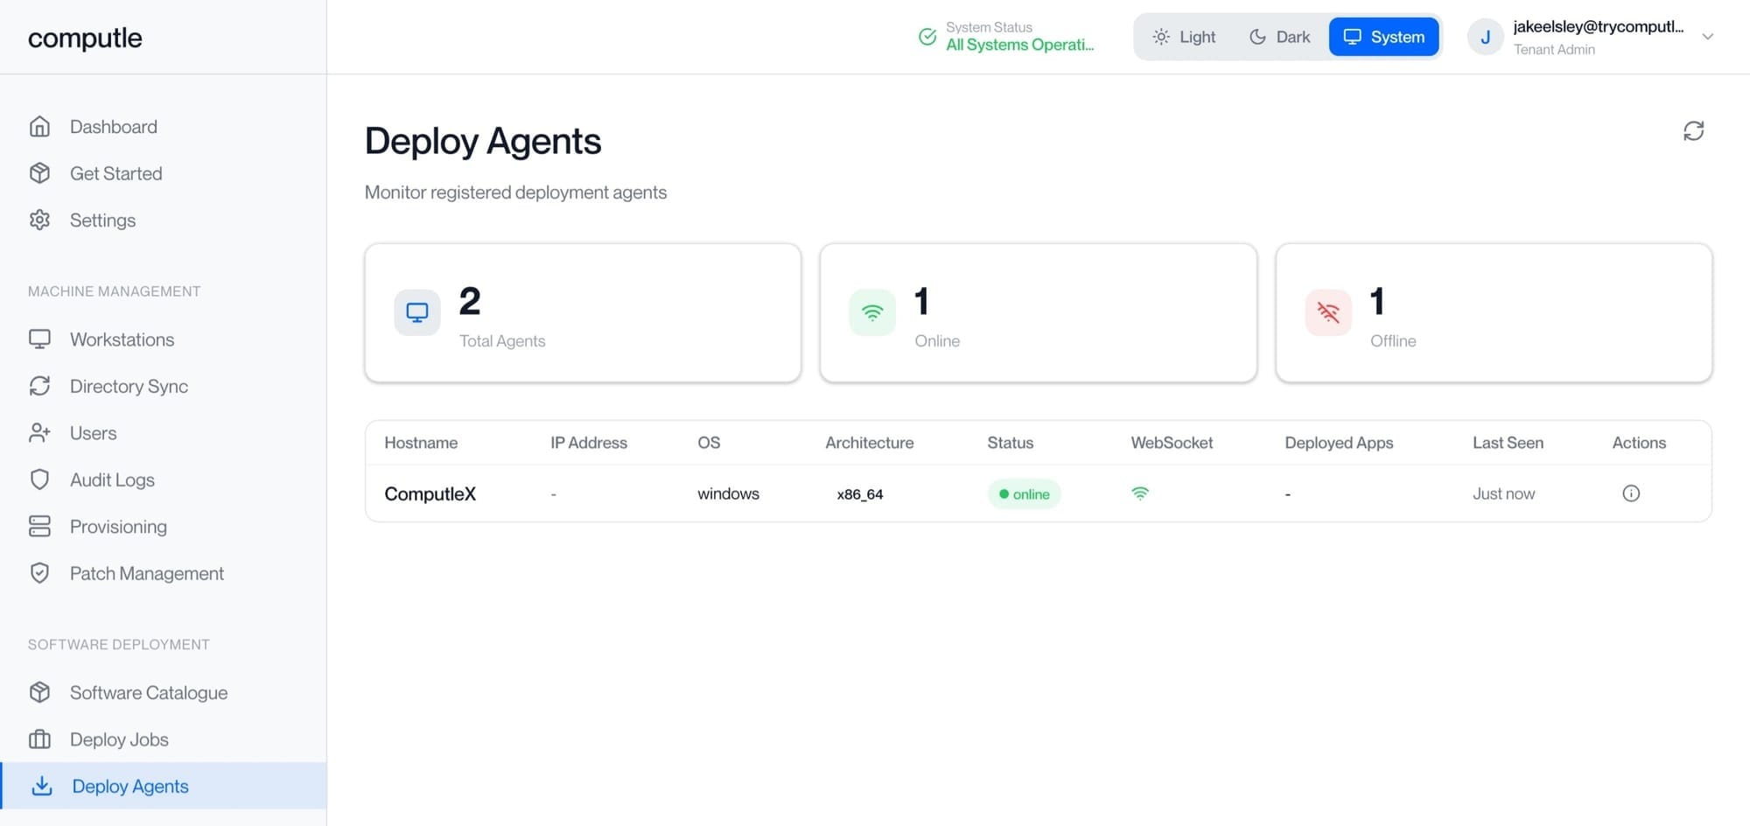The width and height of the screenshot is (1750, 826).
Task: Click the Just now last seen value
Action: click(x=1503, y=493)
